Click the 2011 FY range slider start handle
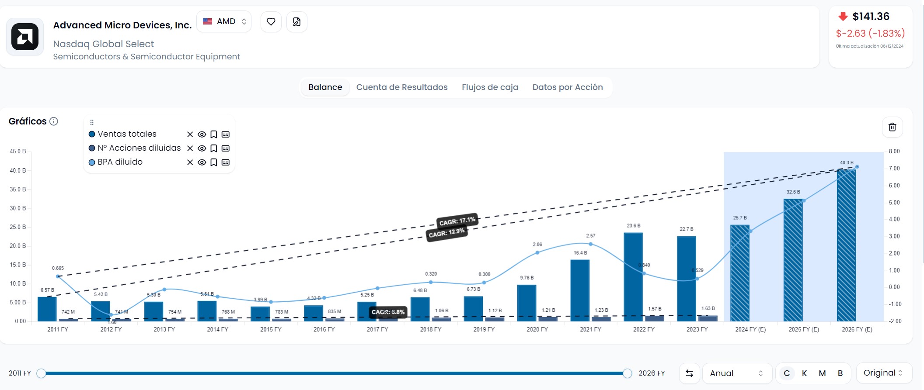Screen dimensions: 924x390 (x=41, y=373)
